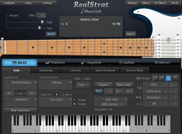Enable the Tapping permanent FX checkbox
The width and height of the screenshot is (182, 134).
41,82
